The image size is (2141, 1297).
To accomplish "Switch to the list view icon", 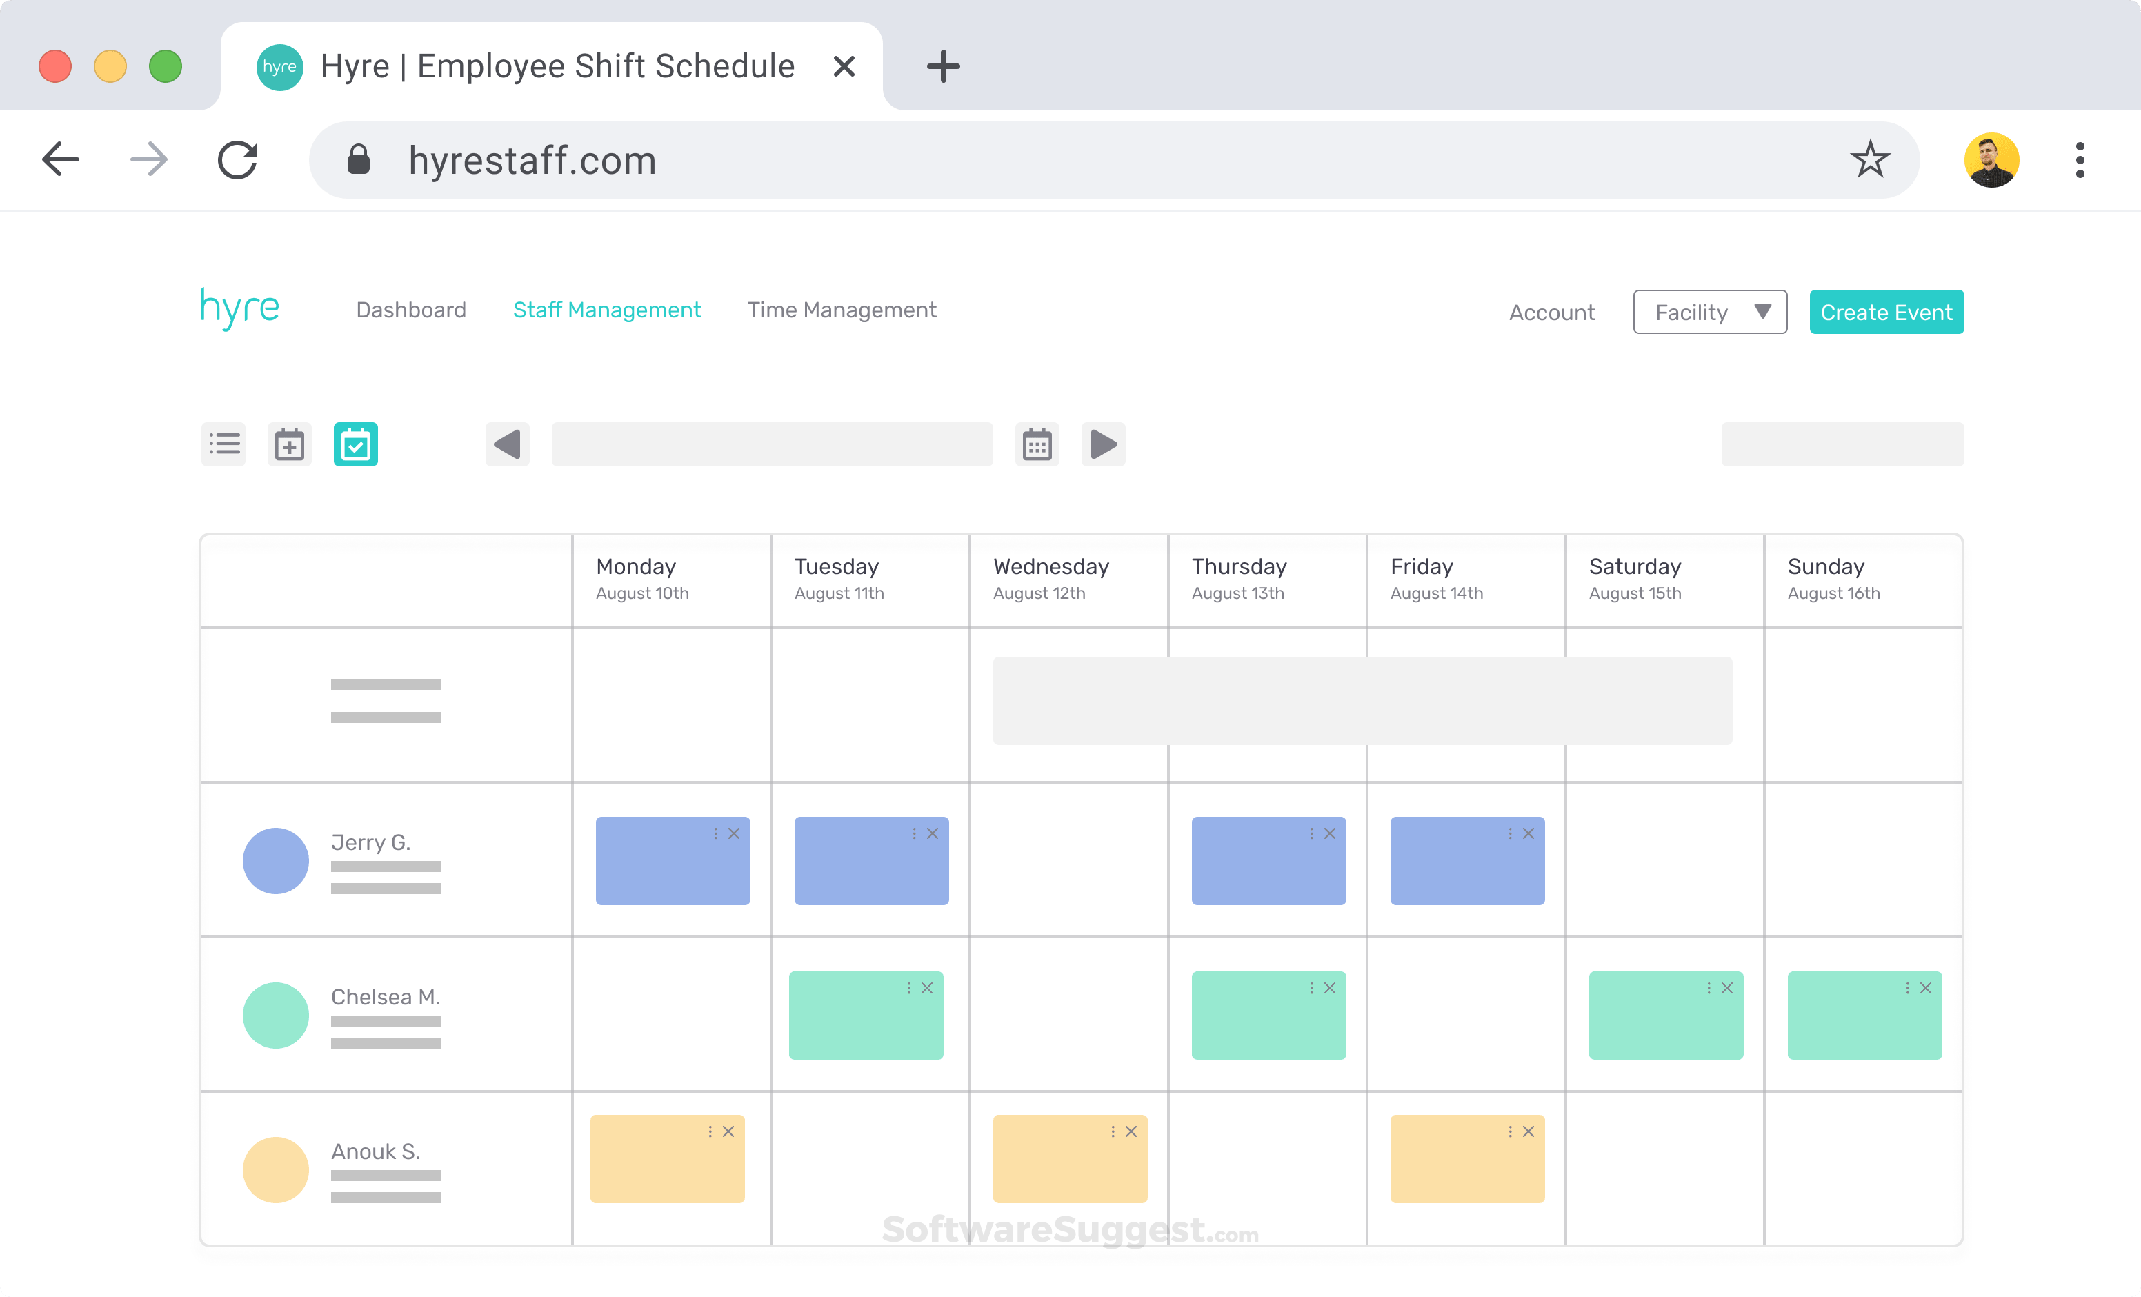I will coord(224,444).
